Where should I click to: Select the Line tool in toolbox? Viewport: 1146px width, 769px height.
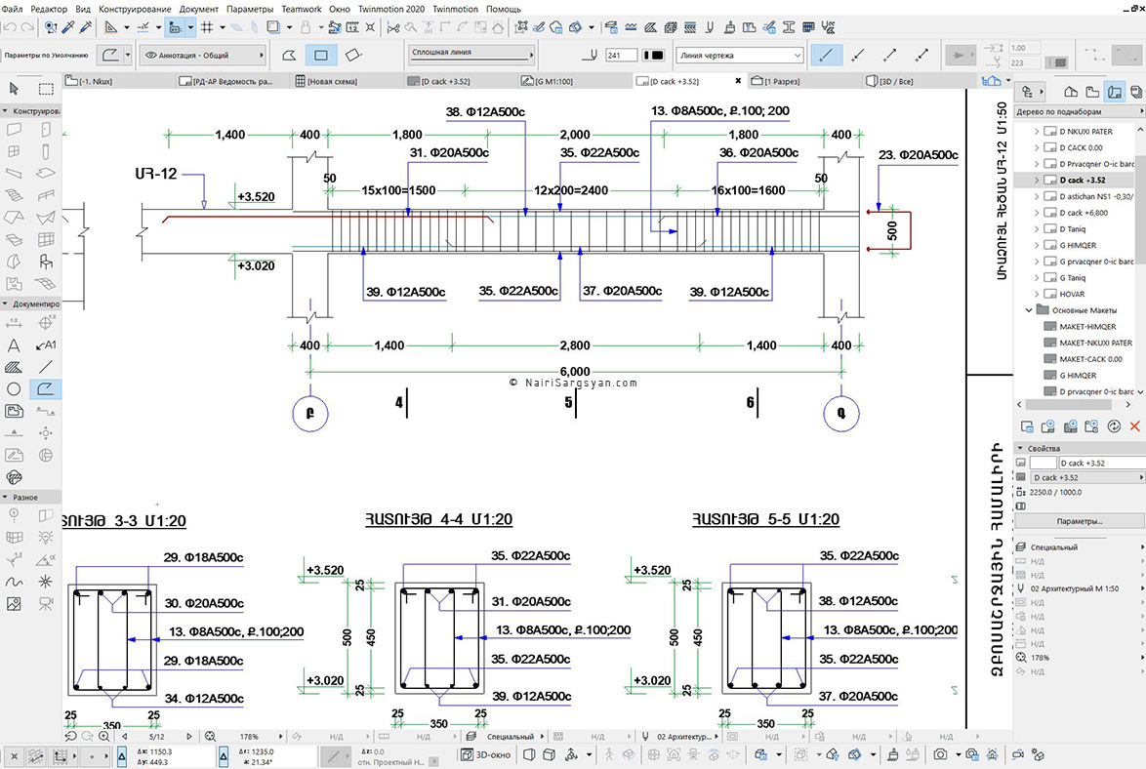[45, 367]
